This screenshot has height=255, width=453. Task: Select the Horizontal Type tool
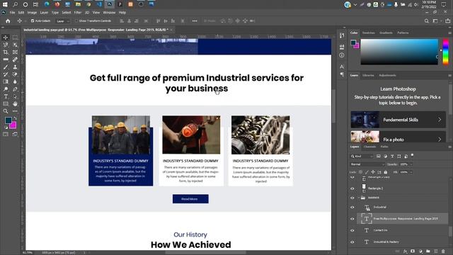point(6,96)
